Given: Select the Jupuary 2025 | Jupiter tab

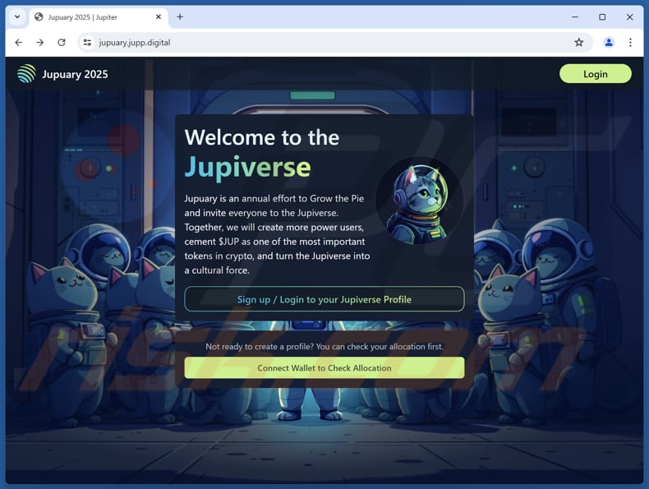Looking at the screenshot, I should [x=99, y=17].
